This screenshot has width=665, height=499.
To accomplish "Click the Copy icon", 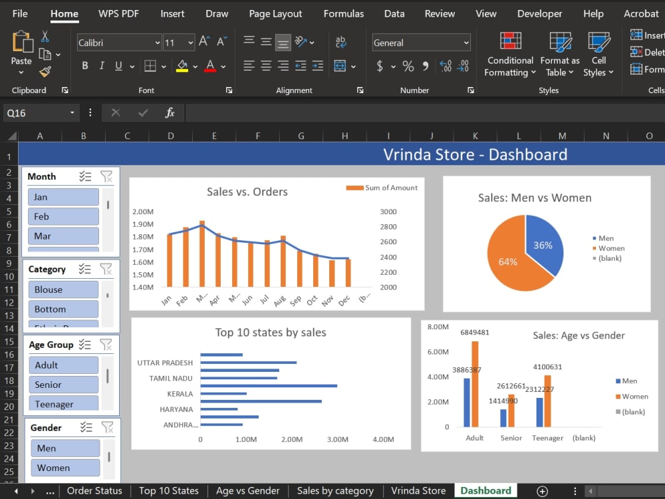I will [x=45, y=55].
